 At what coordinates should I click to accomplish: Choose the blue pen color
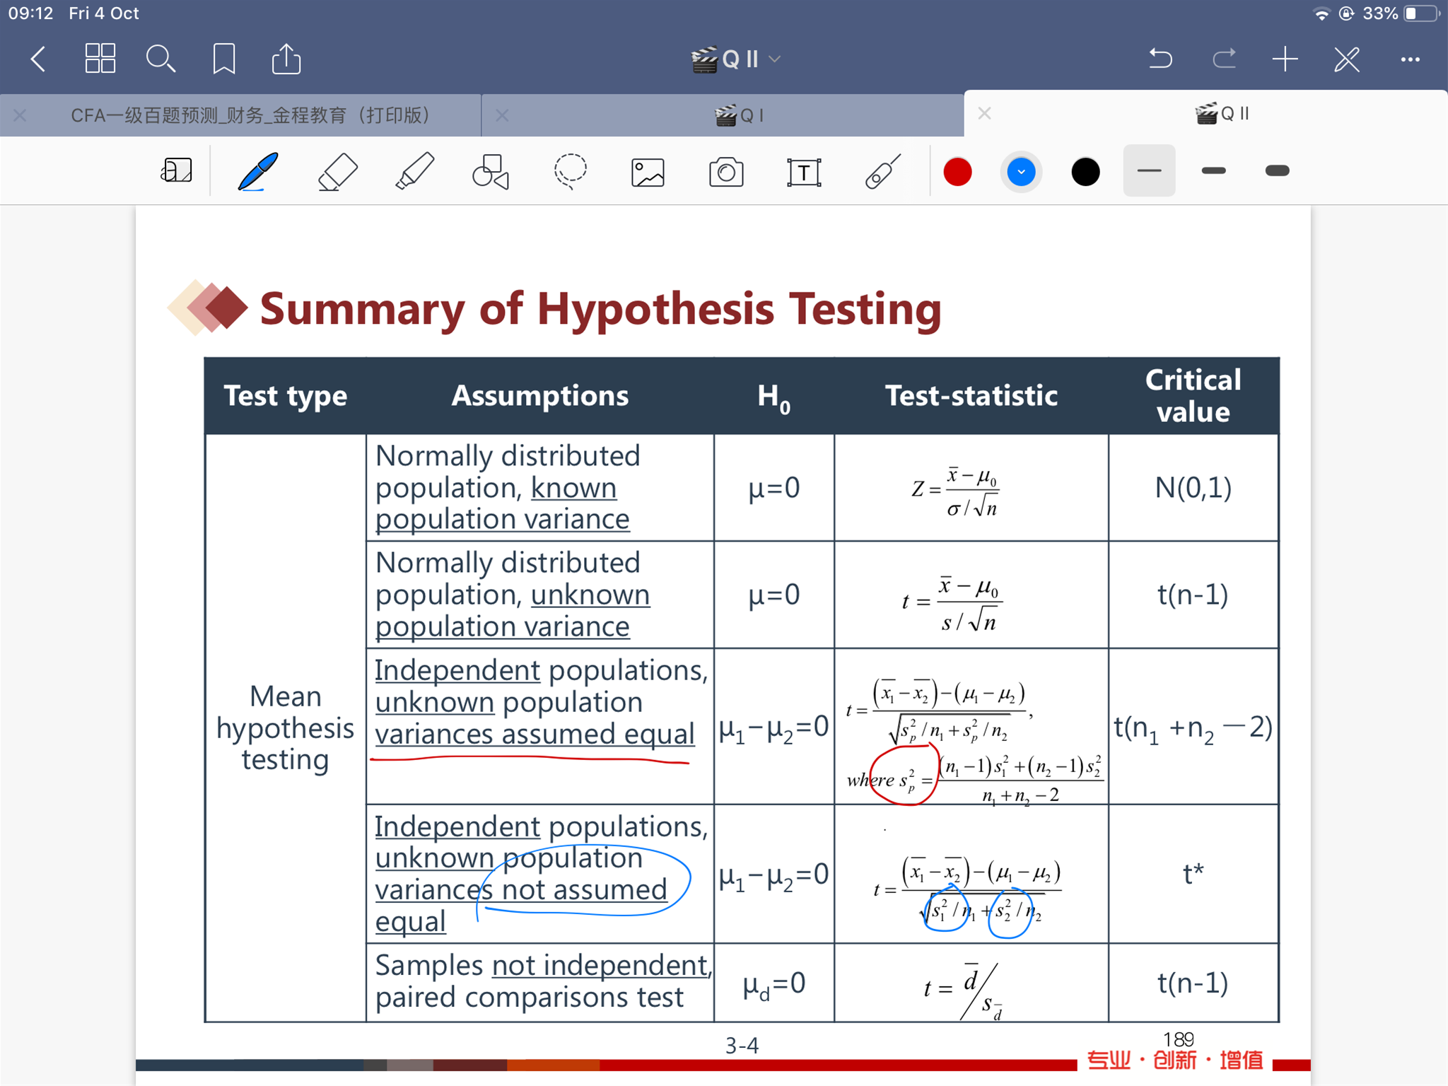[x=1021, y=172]
